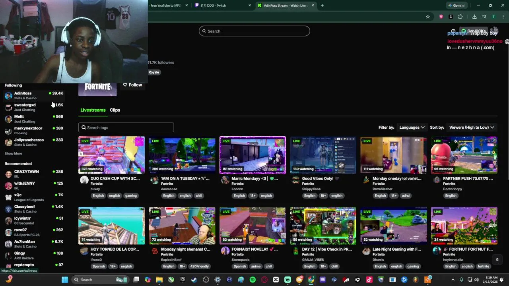Viewport: 509px width, 286px height.
Task: Open the Chrome extensions puzzle icon
Action: pos(460,17)
